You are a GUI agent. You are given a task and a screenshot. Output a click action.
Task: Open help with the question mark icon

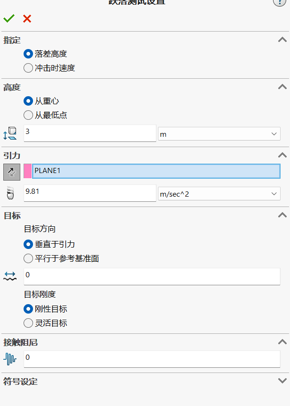[x=279, y=2]
